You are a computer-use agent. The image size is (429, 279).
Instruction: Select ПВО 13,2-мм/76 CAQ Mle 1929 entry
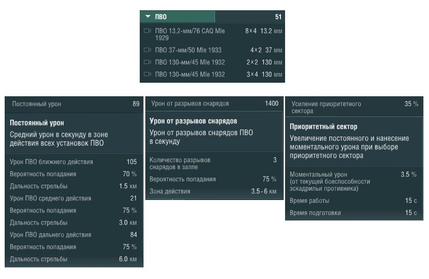click(x=212, y=35)
